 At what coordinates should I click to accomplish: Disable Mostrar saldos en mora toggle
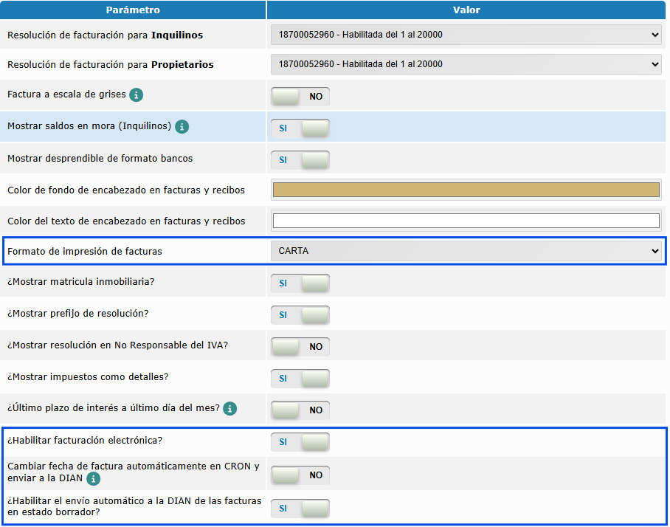(x=300, y=128)
